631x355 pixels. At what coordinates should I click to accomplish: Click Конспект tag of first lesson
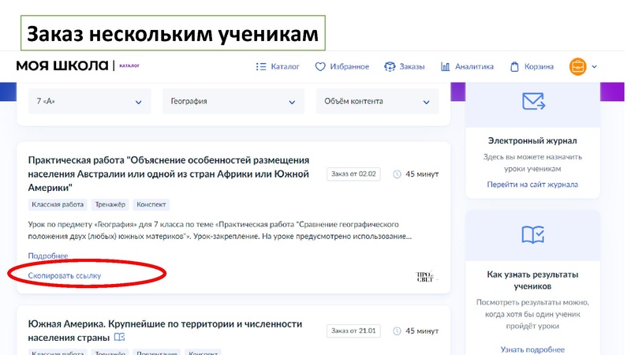(151, 204)
